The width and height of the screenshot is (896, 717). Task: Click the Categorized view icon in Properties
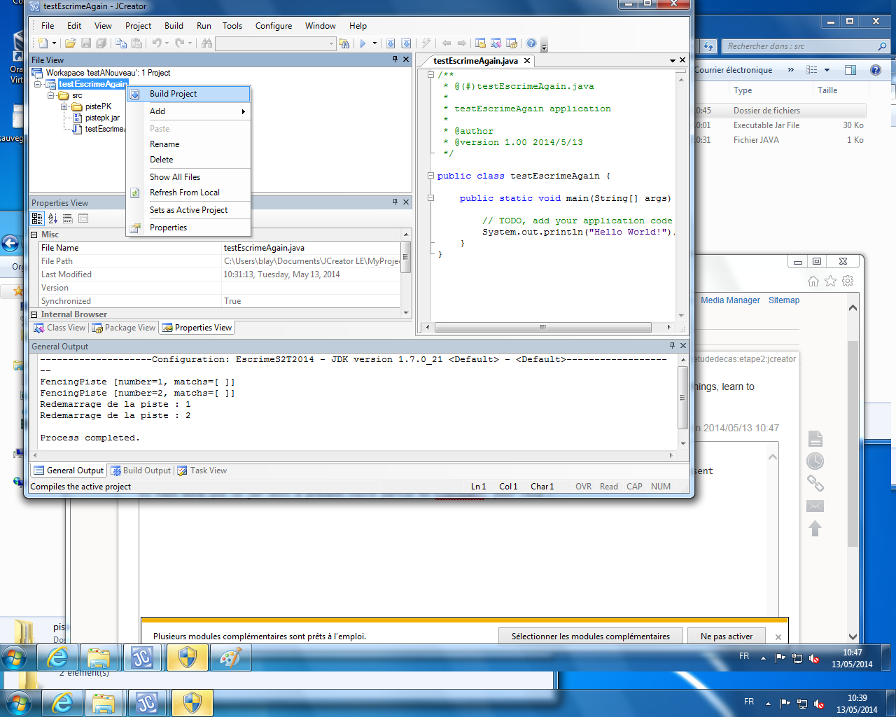tap(37, 218)
